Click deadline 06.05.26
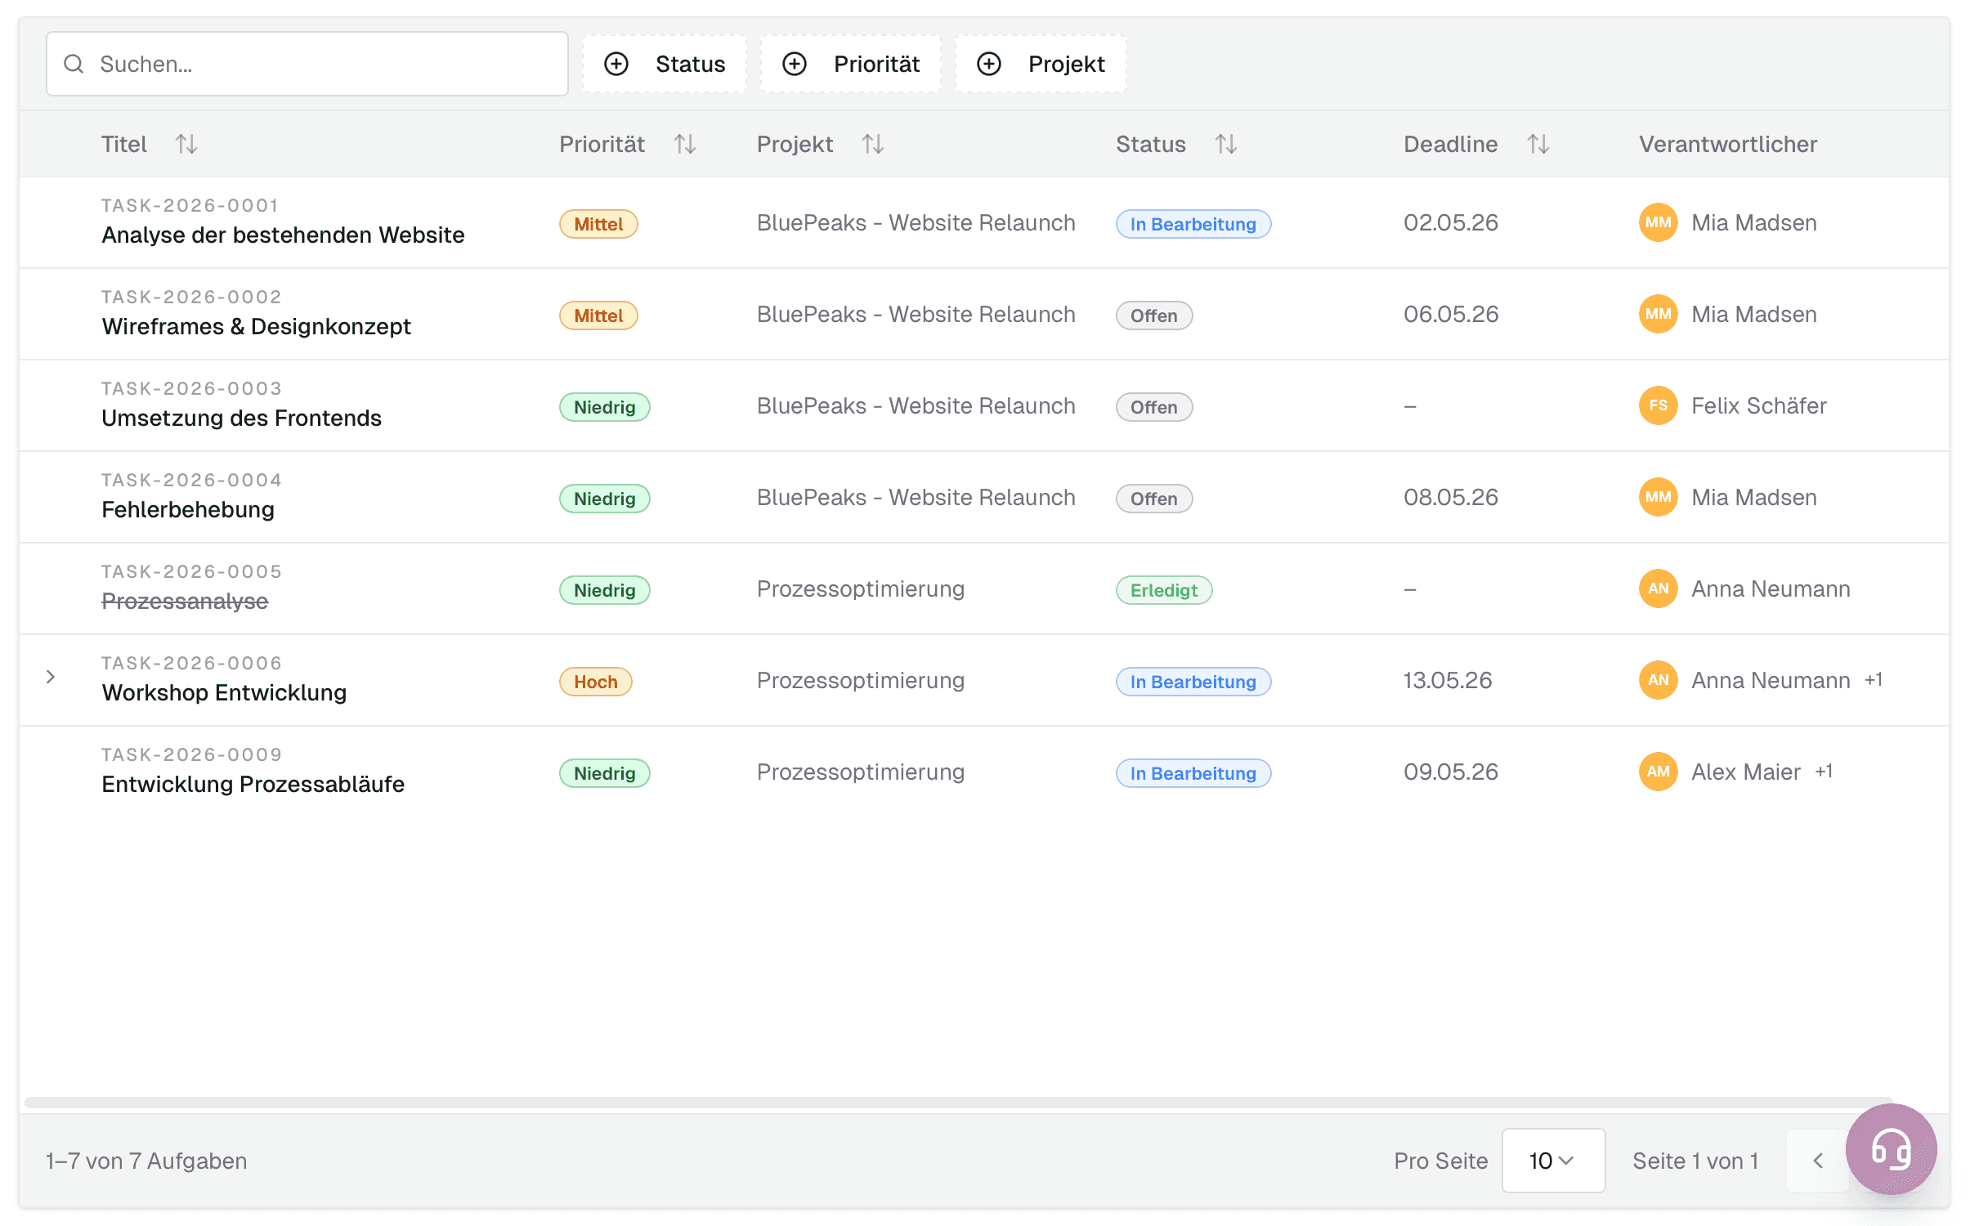Image resolution: width=1970 pixels, height=1226 pixels. 1451,315
